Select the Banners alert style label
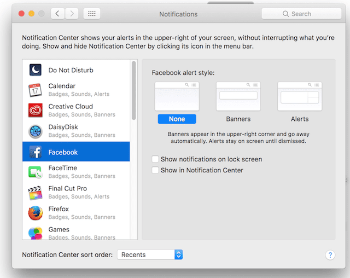Viewport: 350px width, 278px height. click(238, 119)
